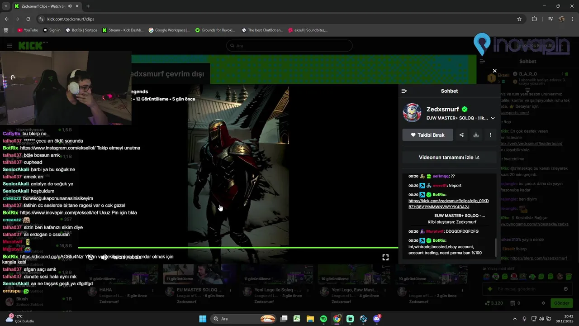Viewport: 579px width, 326px height.
Task: Open Sign in bookmark
Action: point(52,30)
